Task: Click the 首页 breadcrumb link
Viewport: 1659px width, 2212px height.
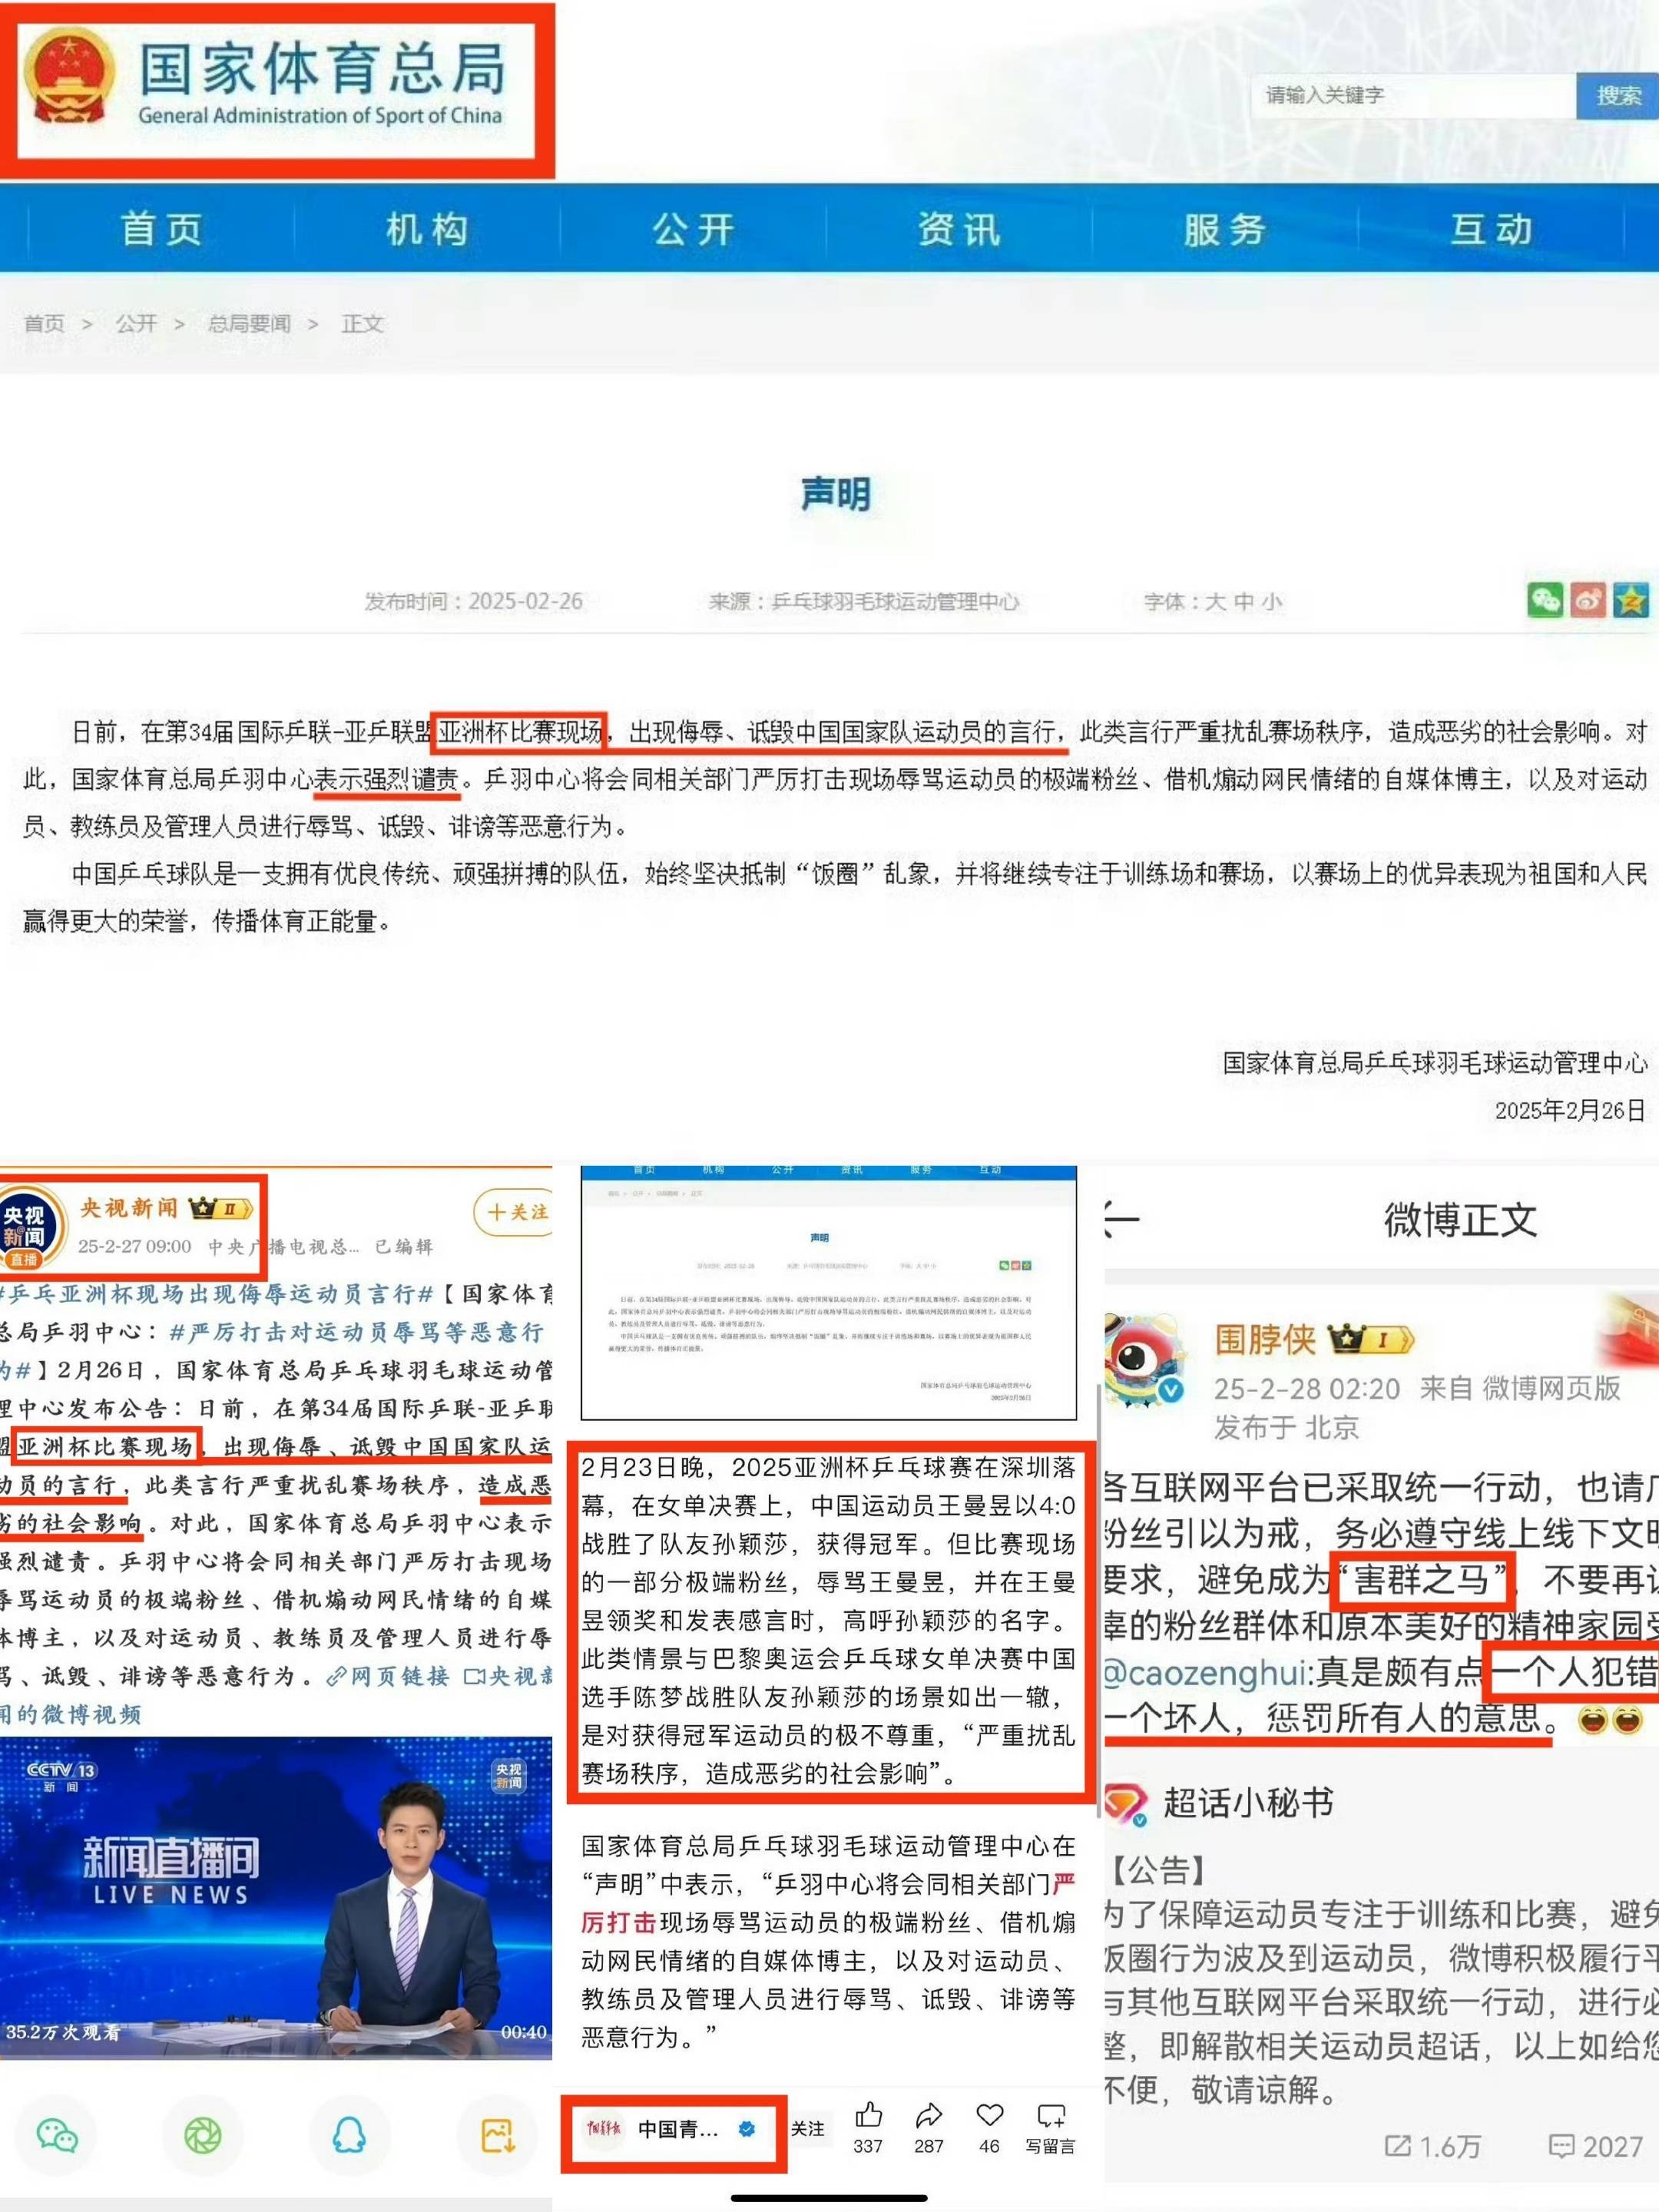Action: coord(44,323)
